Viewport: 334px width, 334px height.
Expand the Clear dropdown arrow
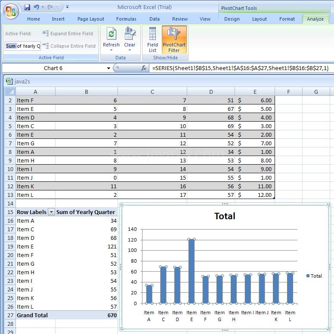point(130,50)
